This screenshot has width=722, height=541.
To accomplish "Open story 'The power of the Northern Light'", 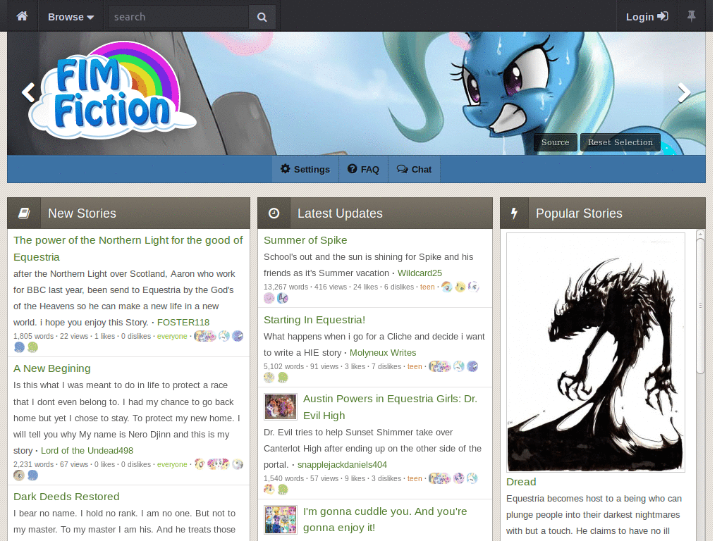I will click(128, 249).
